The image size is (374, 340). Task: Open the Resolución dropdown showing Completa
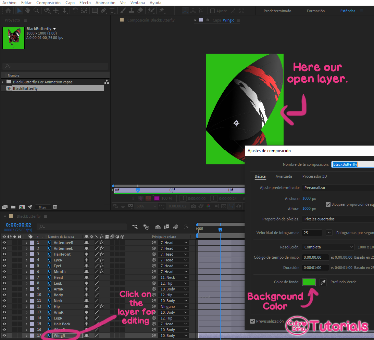328,247
